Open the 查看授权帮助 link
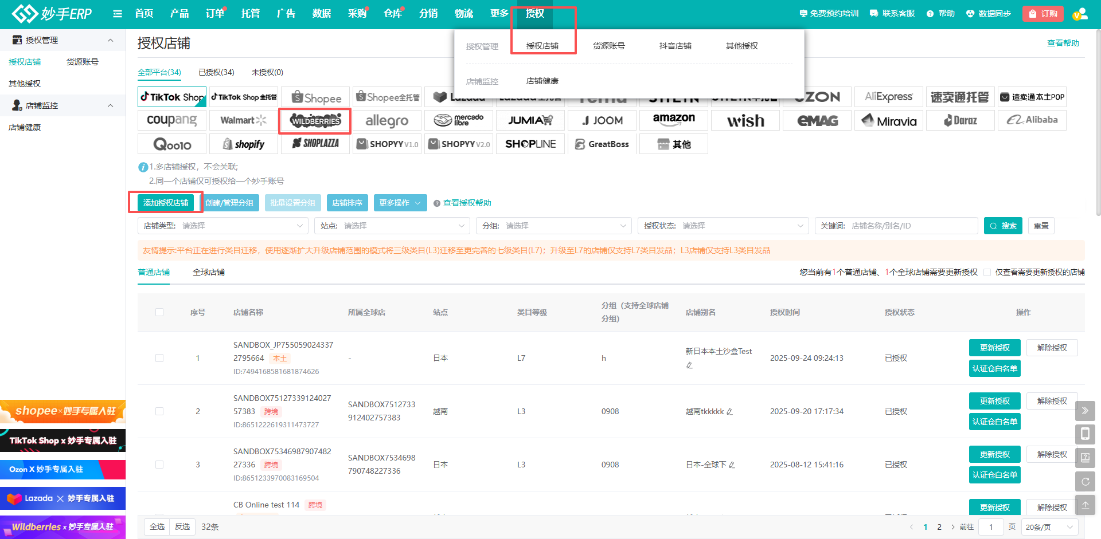This screenshot has width=1101, height=539. (x=467, y=203)
